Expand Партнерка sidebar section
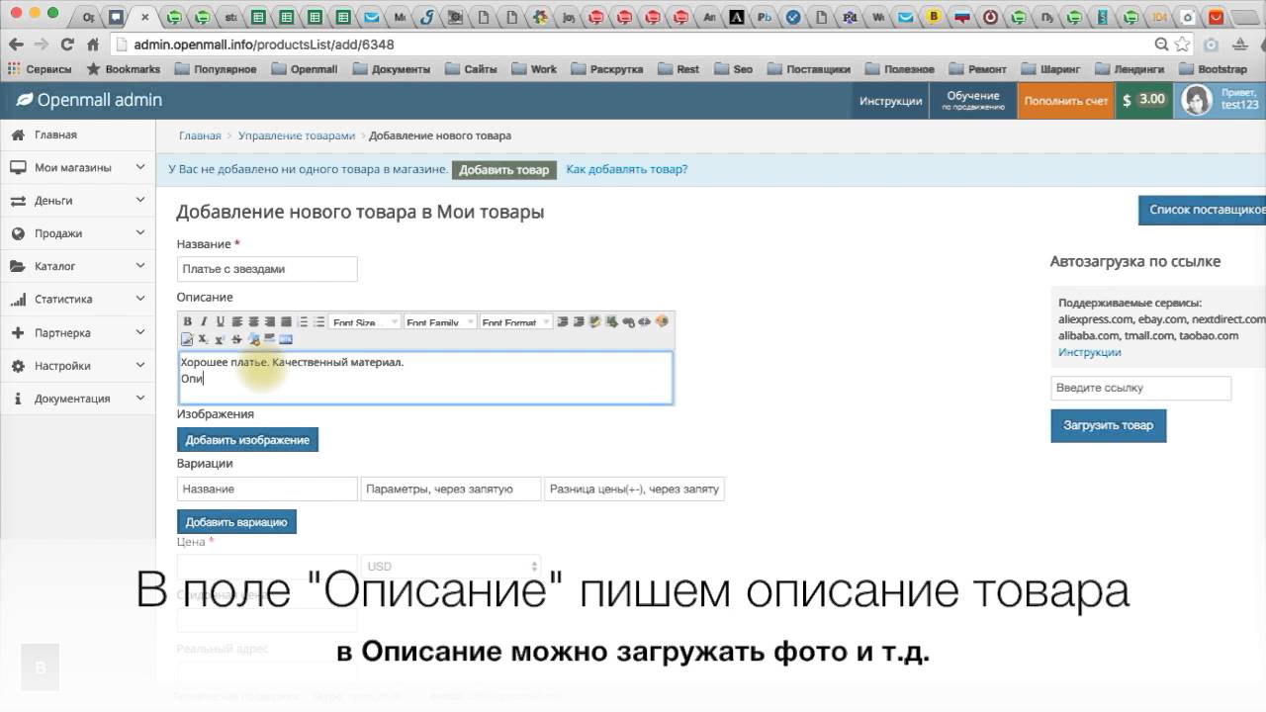 point(78,333)
